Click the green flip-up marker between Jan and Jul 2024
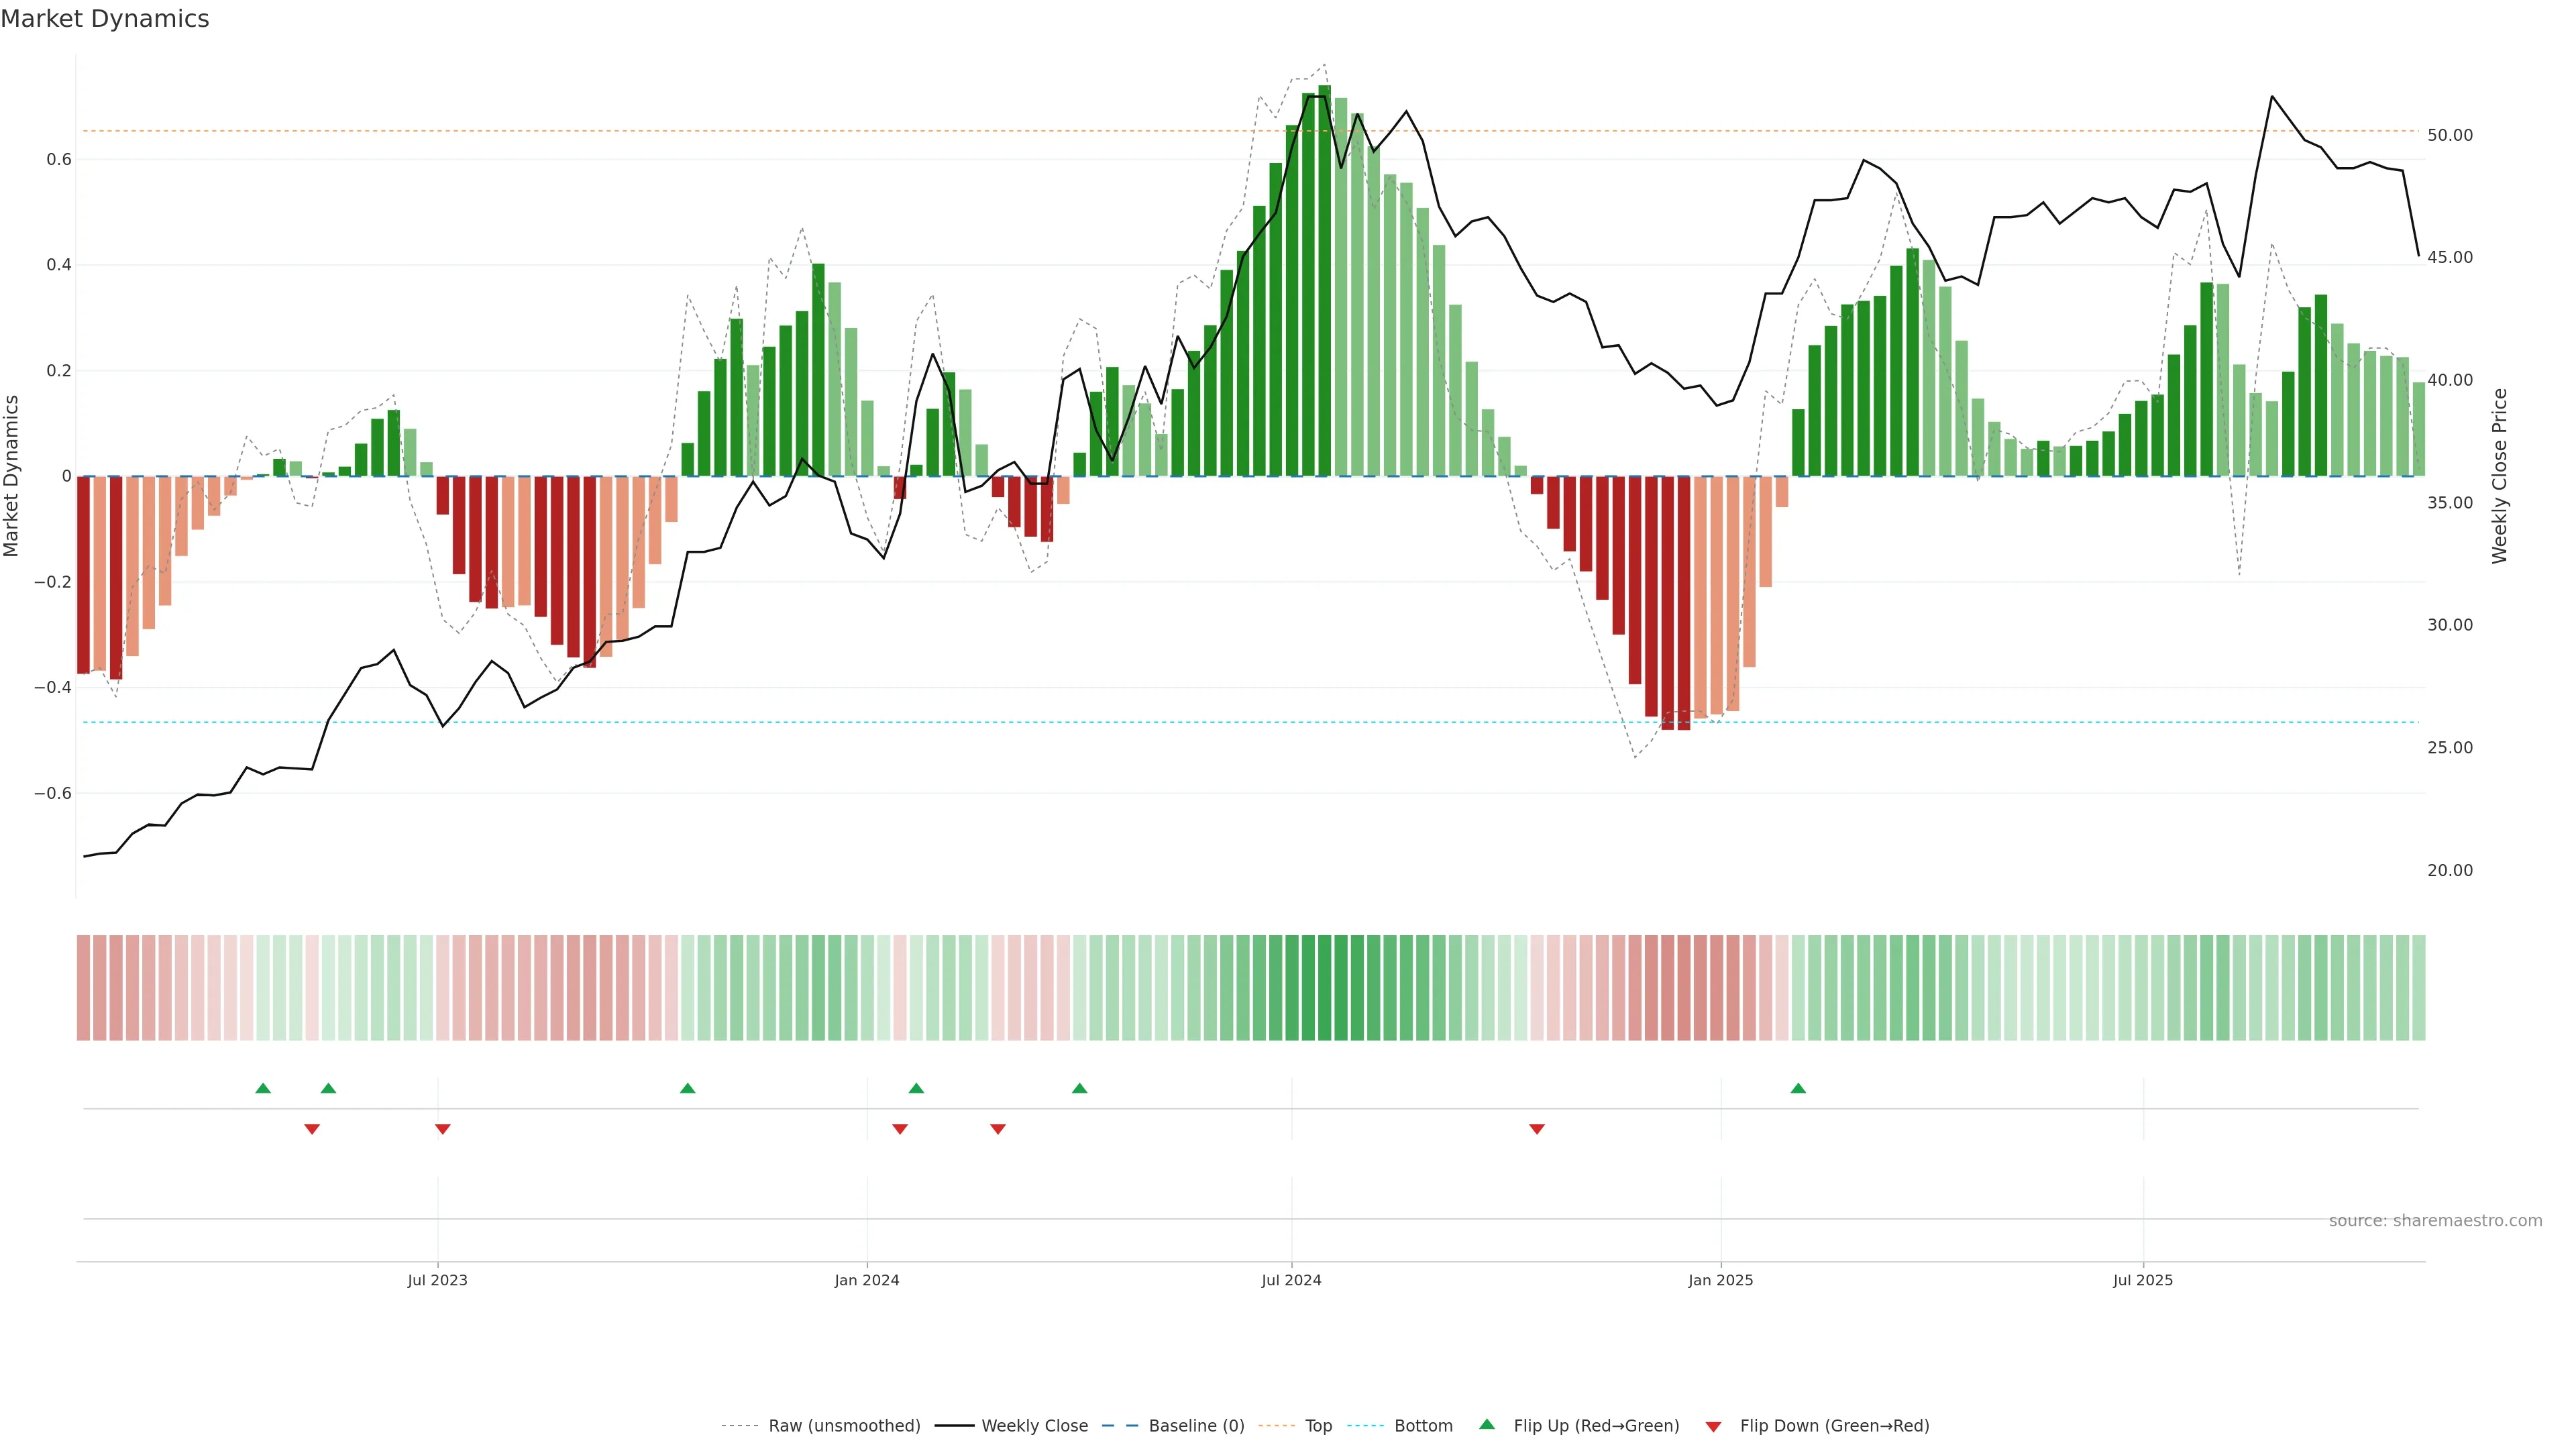Image resolution: width=2576 pixels, height=1449 pixels. coord(1079,1088)
